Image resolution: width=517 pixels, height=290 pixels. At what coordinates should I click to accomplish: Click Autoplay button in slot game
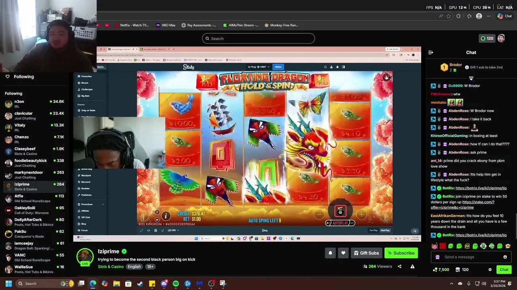pyautogui.click(x=340, y=223)
